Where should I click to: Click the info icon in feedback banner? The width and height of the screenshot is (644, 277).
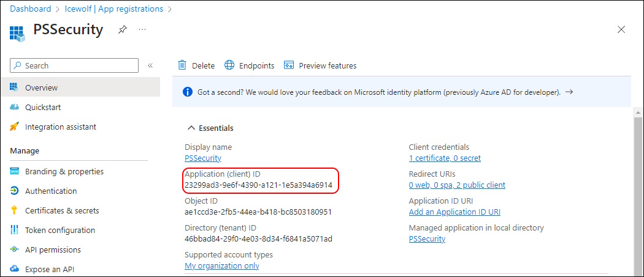click(187, 92)
